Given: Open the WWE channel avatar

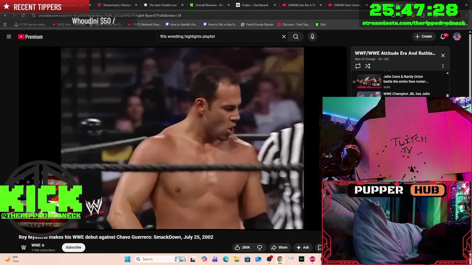Looking at the screenshot, I should tap(24, 247).
